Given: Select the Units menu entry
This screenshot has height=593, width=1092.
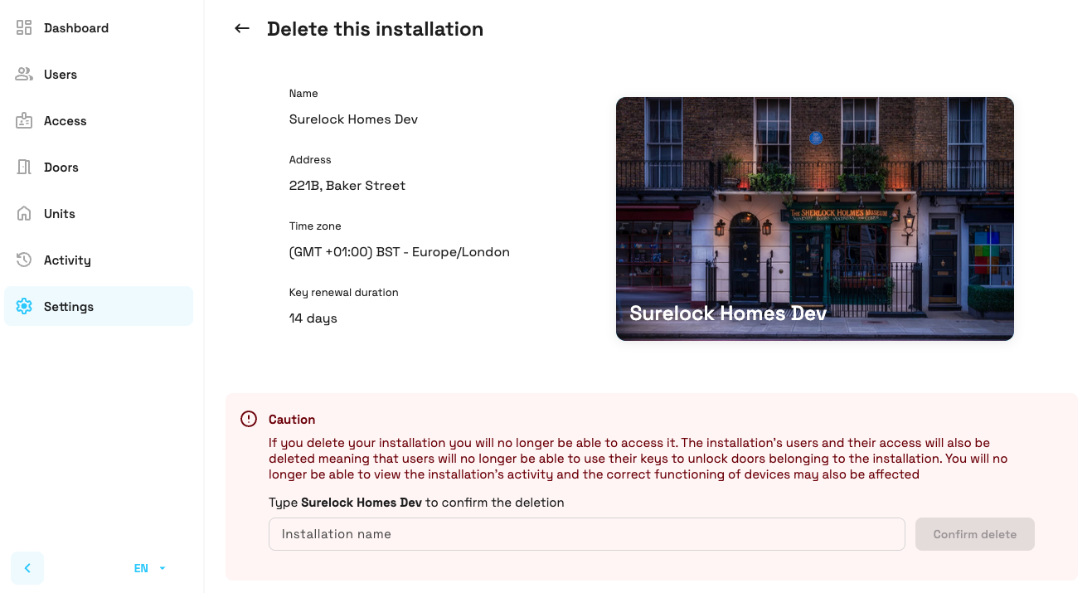Looking at the screenshot, I should (99, 214).
